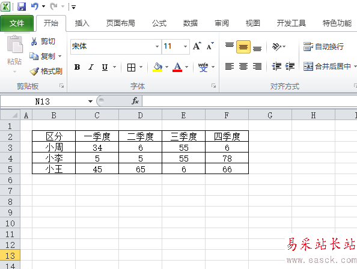Select row 13 header
Image resolution: width=357 pixels, height=269 pixels.
tap(10, 256)
